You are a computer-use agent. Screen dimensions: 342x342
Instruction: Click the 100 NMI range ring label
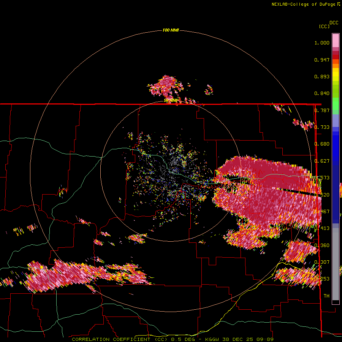click(x=171, y=30)
